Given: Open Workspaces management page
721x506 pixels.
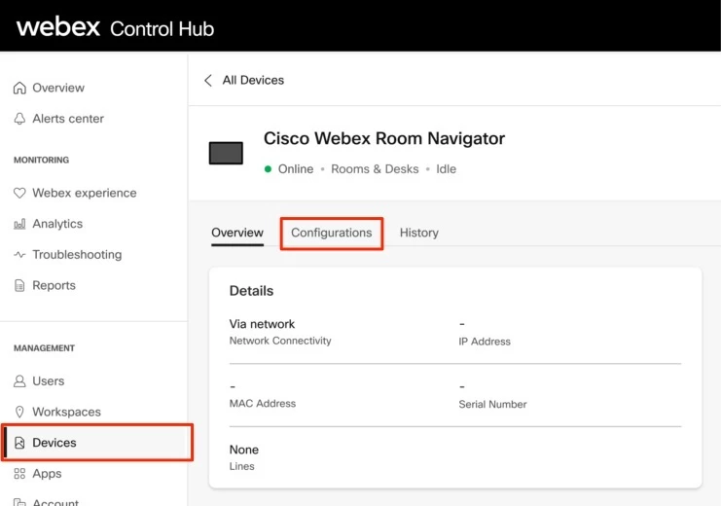Looking at the screenshot, I should pos(67,412).
